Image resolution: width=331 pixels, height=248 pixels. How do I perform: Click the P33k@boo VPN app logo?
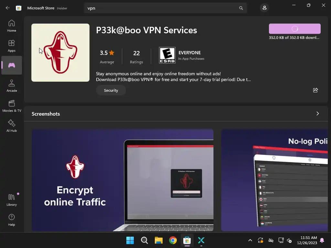tap(60, 53)
